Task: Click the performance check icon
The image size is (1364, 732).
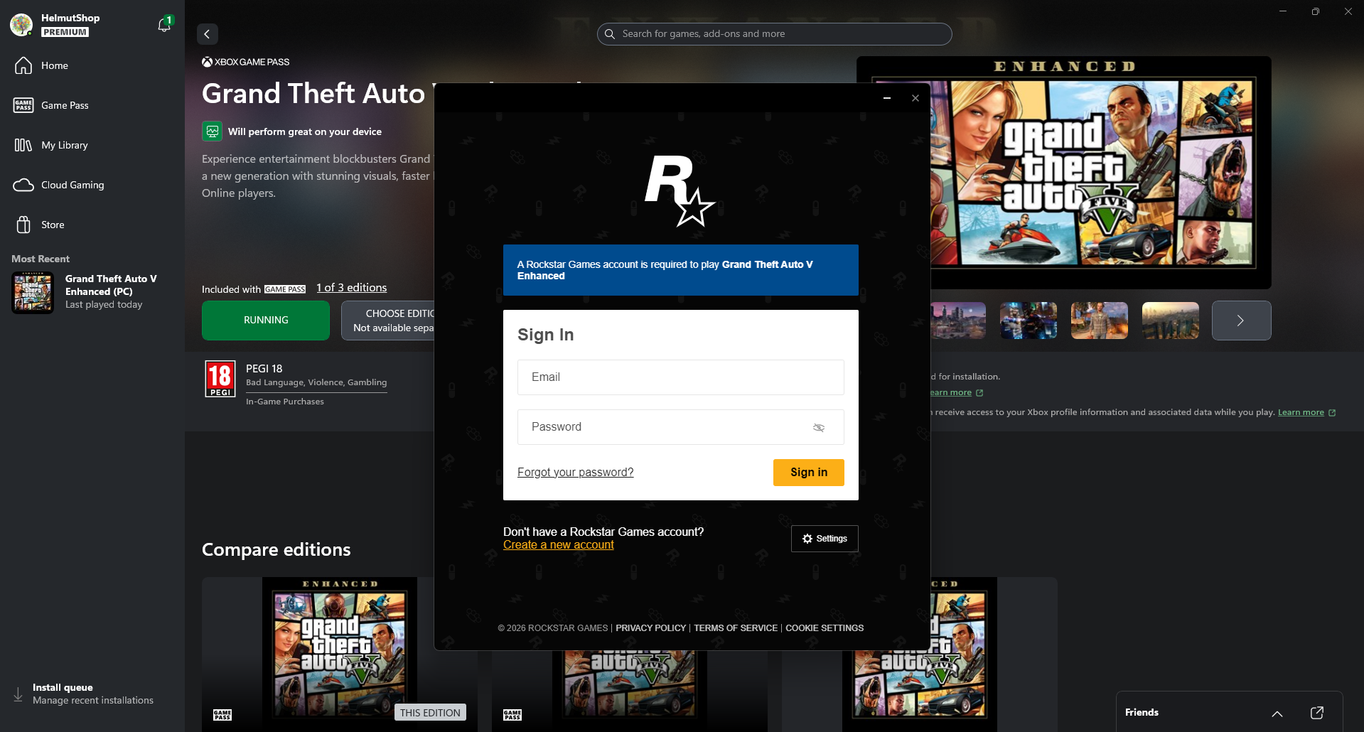Action: point(212,131)
